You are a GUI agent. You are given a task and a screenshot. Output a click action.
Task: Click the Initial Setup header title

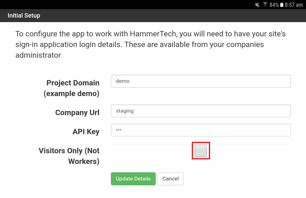[24, 16]
